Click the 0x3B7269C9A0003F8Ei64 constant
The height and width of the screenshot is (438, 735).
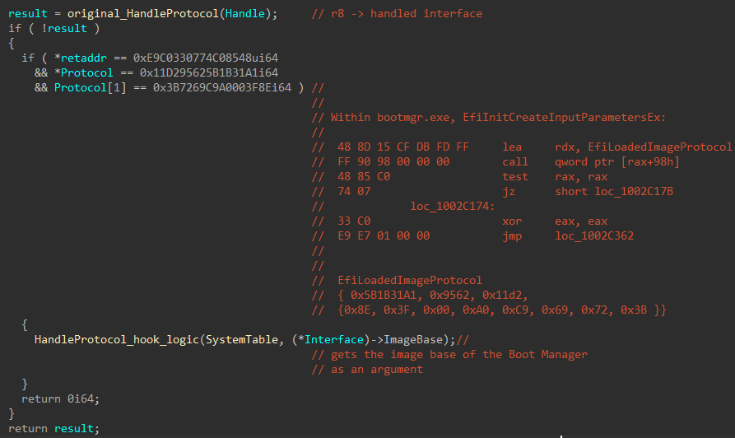[x=222, y=88]
